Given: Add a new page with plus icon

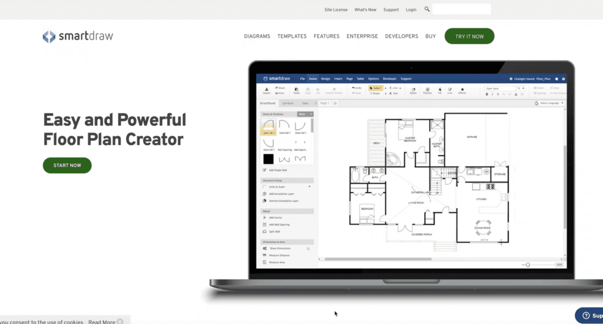Looking at the screenshot, I should pyautogui.click(x=335, y=103).
